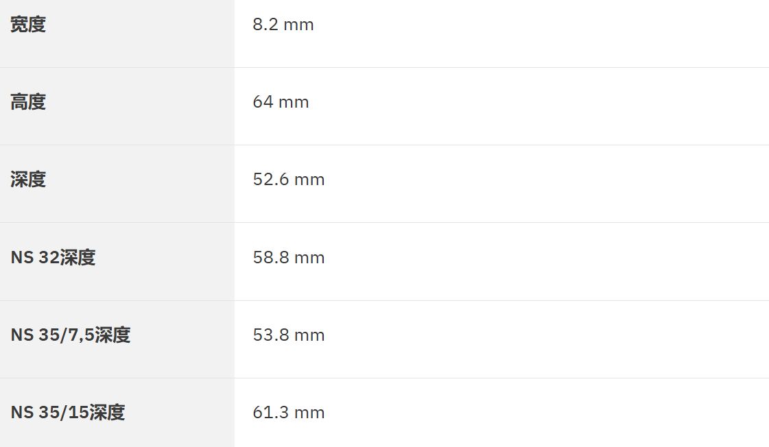Click the NS 32深度 label
The width and height of the screenshot is (769, 447).
coord(53,258)
